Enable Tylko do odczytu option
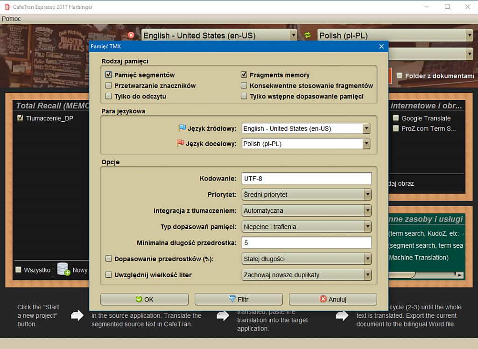The height and width of the screenshot is (349, 478). pyautogui.click(x=108, y=96)
